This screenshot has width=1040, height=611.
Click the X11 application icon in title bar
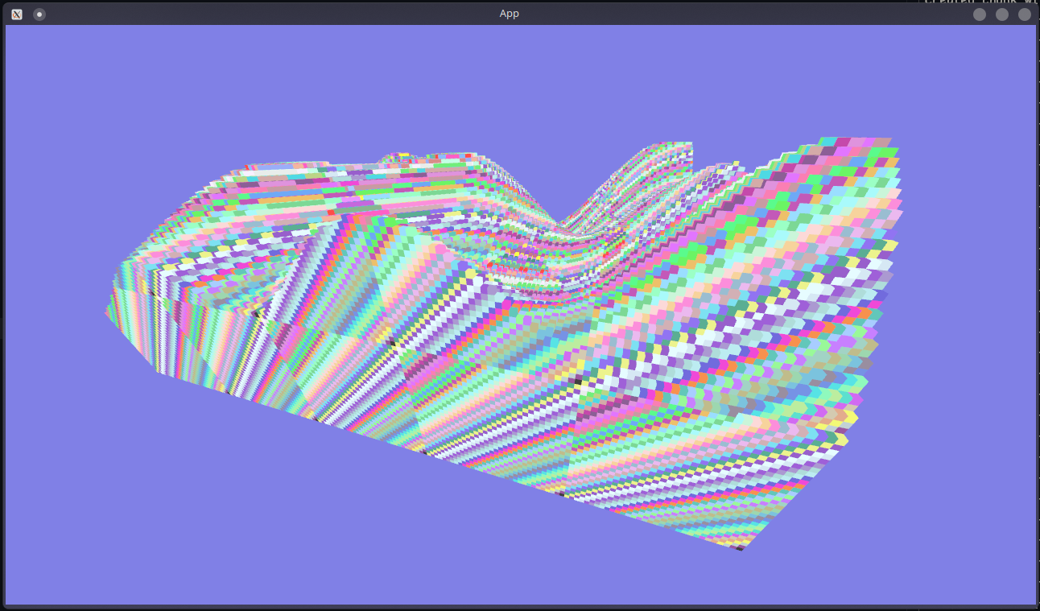click(17, 14)
